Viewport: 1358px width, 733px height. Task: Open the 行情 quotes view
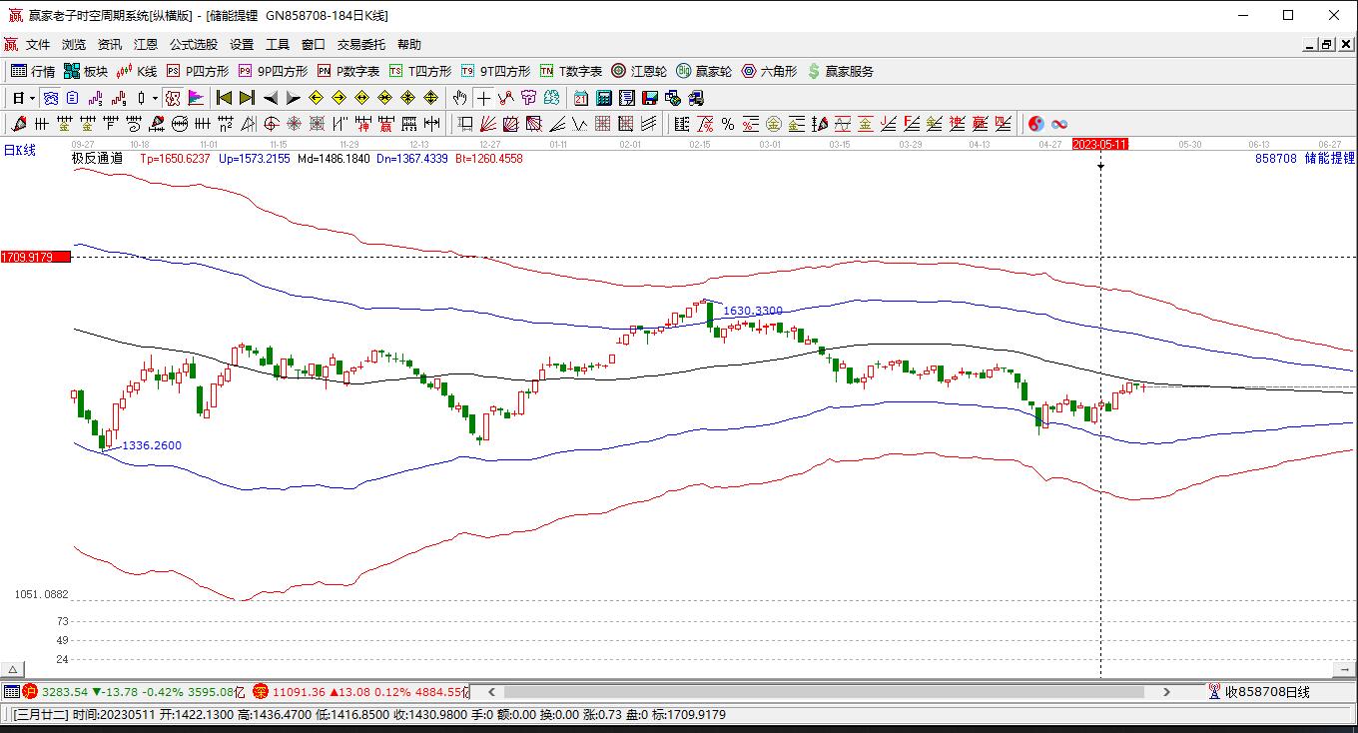click(32, 71)
